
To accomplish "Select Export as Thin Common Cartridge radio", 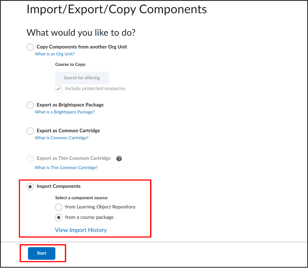I will click(x=30, y=159).
